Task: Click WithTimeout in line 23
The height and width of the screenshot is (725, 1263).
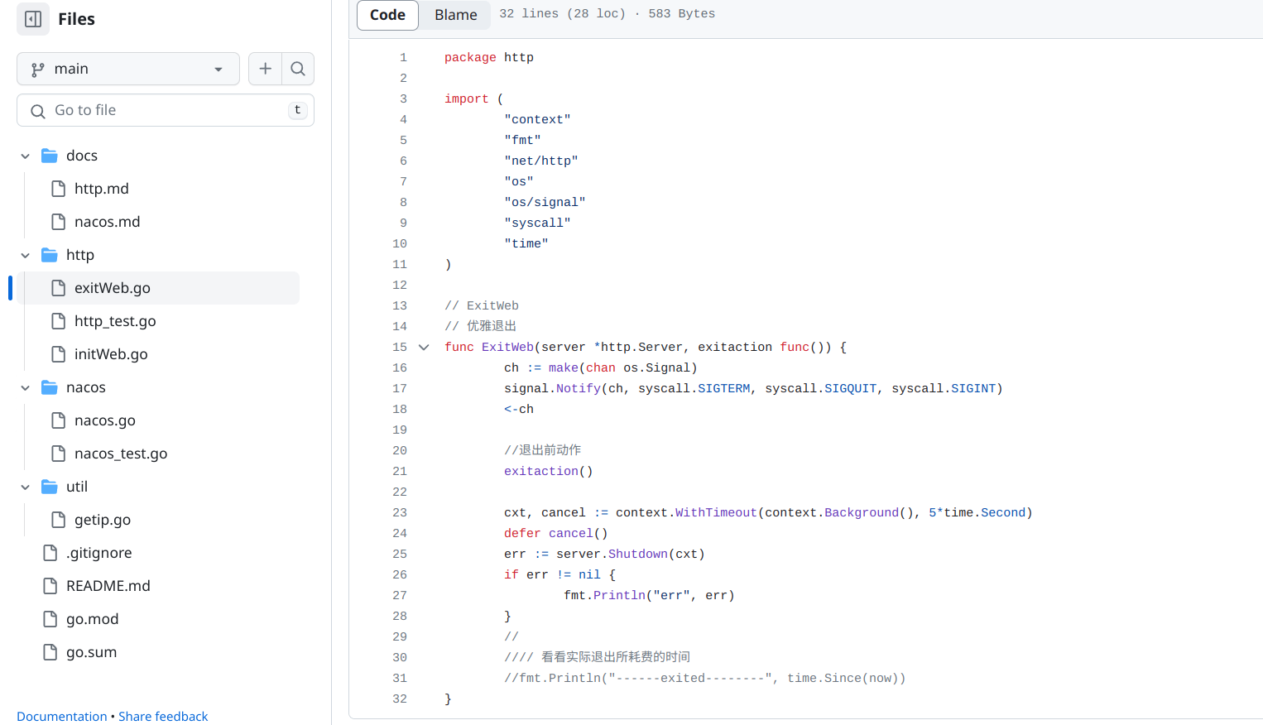Action: (716, 513)
